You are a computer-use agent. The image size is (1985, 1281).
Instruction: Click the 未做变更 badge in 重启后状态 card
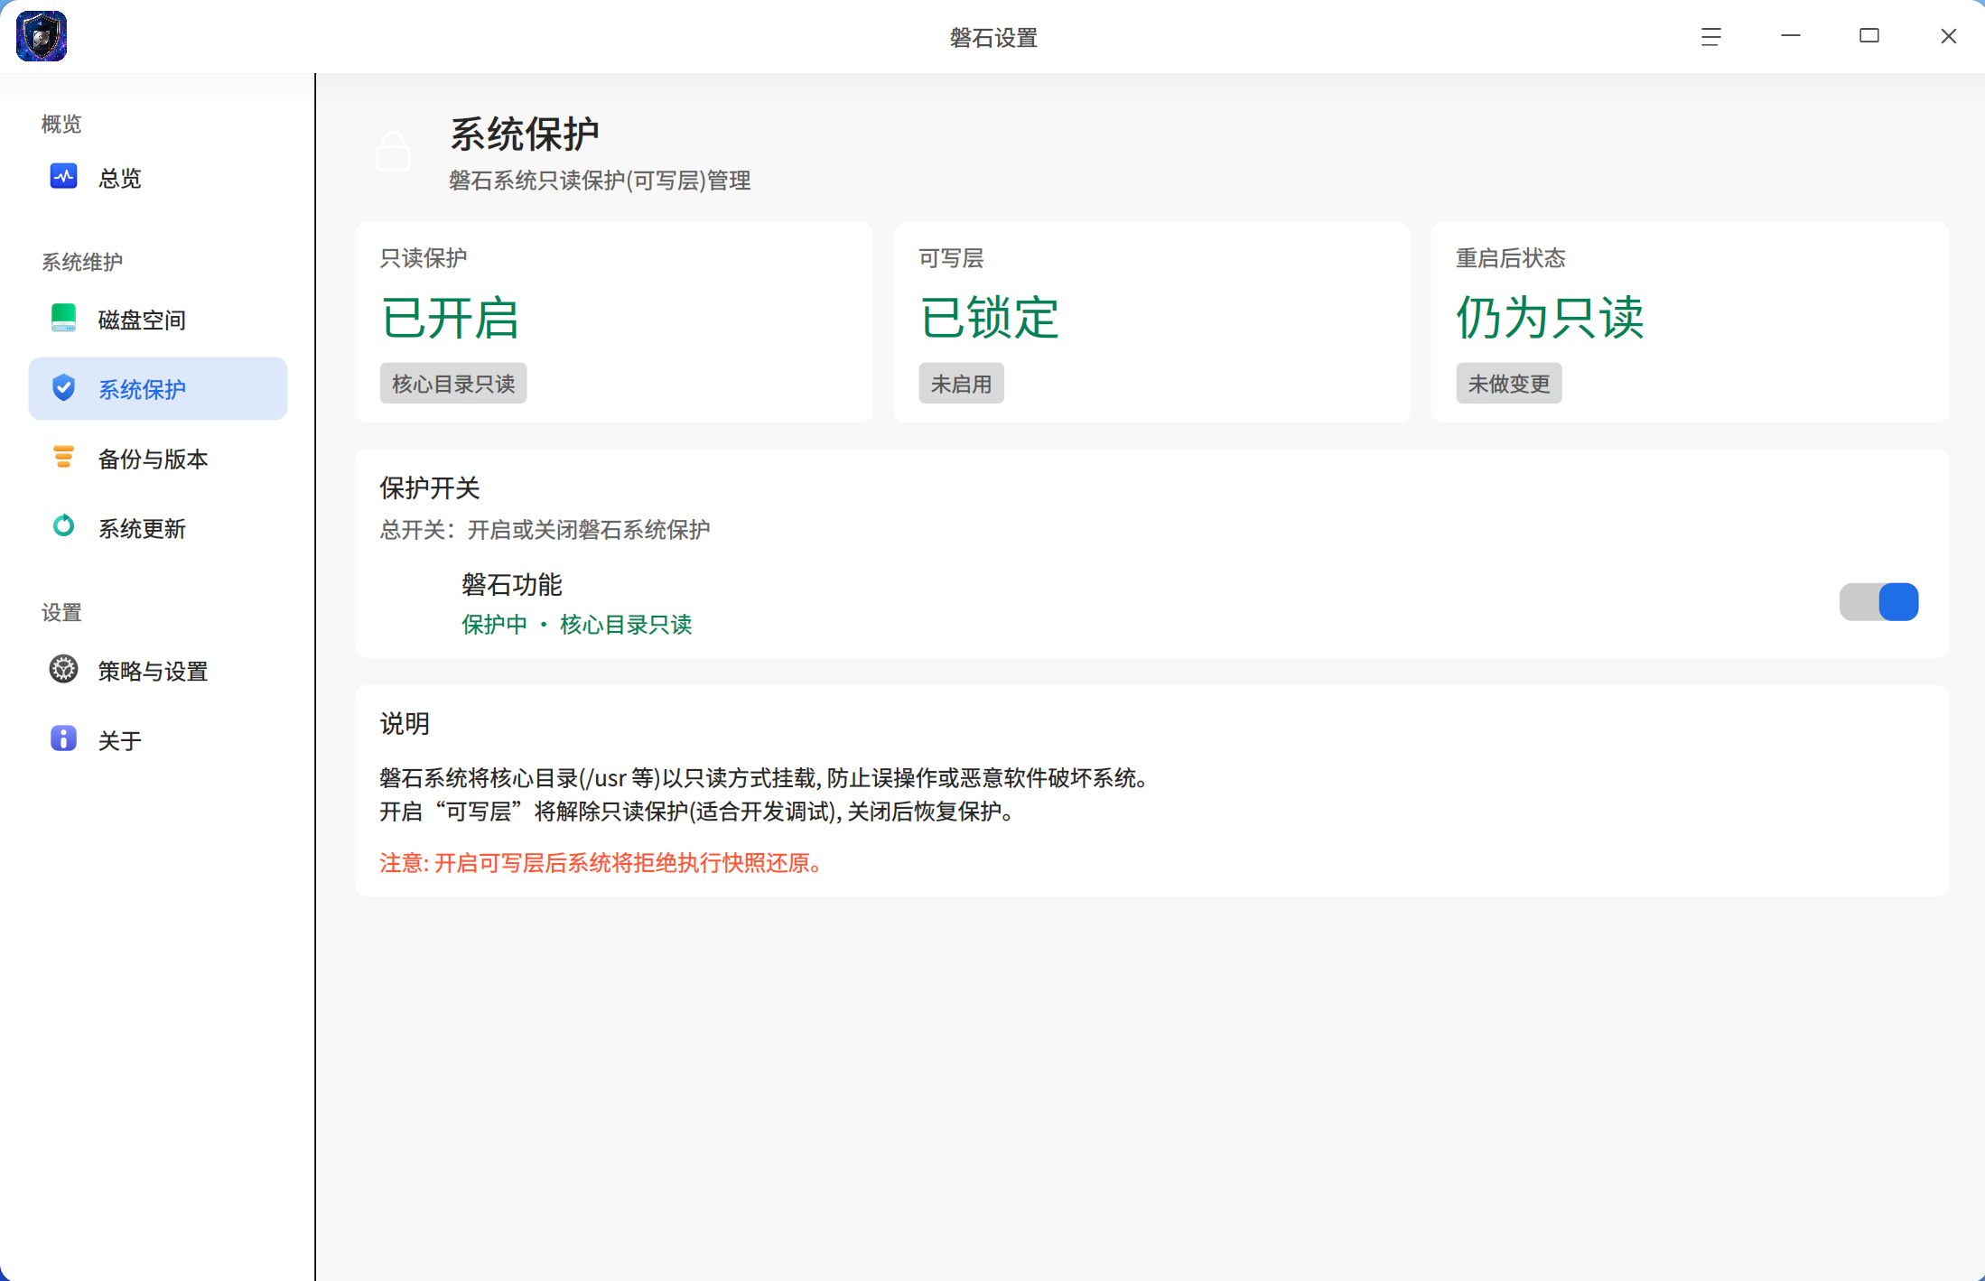(1509, 384)
